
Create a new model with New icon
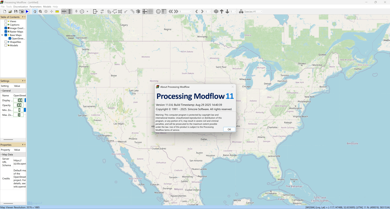pyautogui.click(x=5, y=11)
